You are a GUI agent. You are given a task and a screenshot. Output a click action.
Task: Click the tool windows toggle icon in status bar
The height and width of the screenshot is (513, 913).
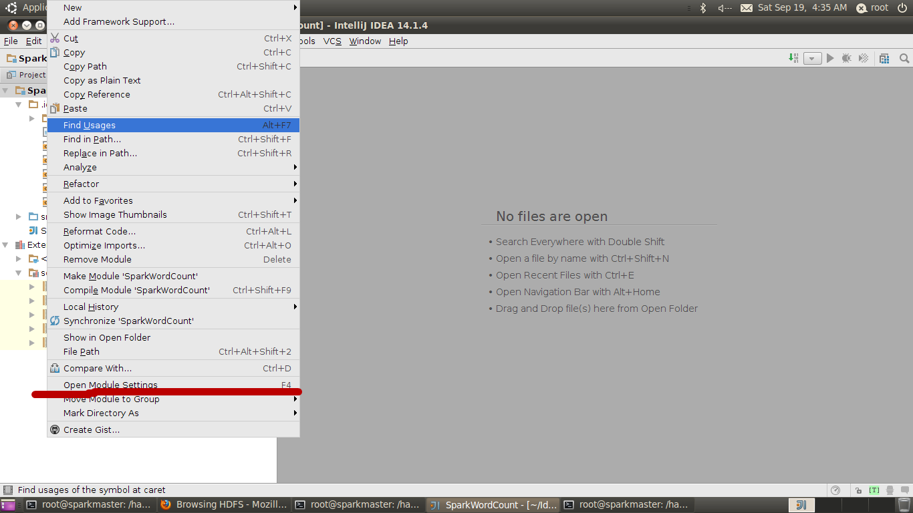(8, 490)
